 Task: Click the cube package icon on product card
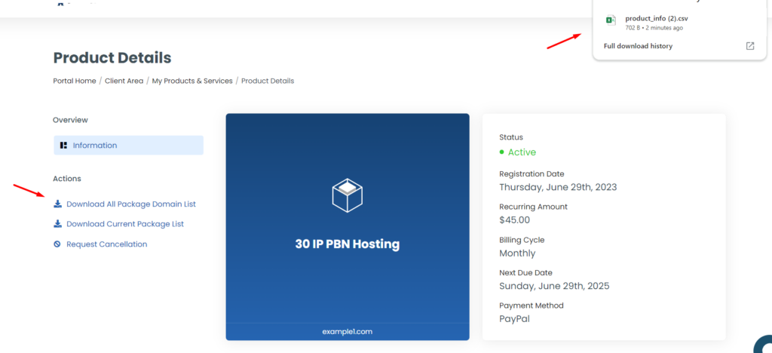coord(347,195)
